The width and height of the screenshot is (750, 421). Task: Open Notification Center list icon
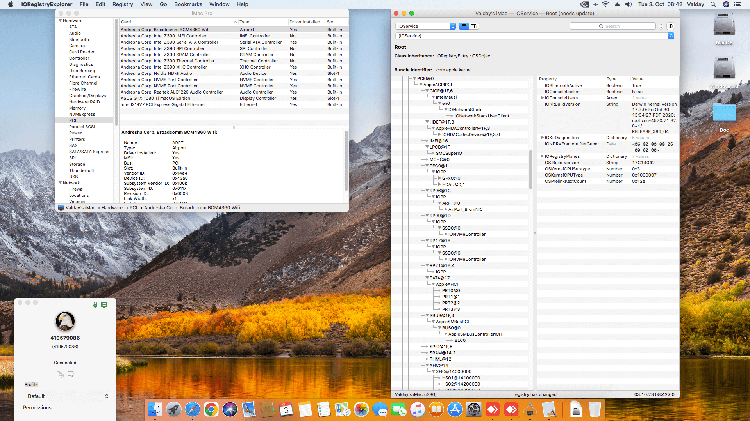click(x=738, y=4)
